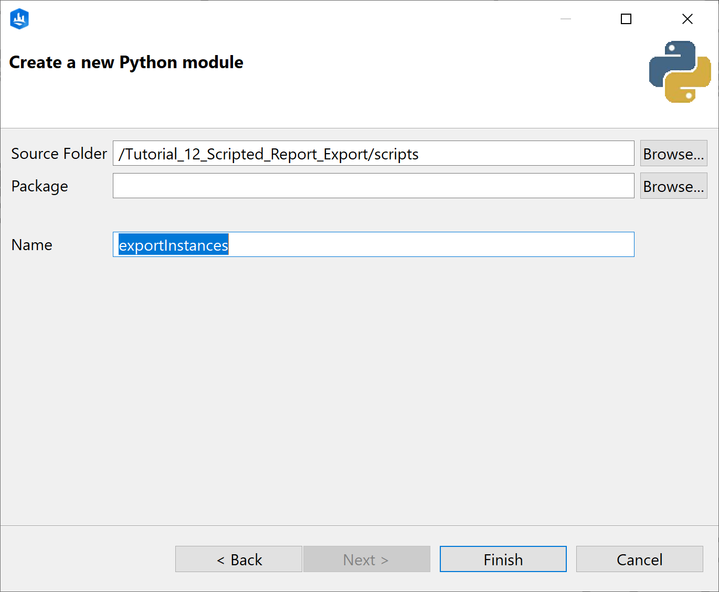Maximize the dialog window
The image size is (719, 592).
coord(626,19)
